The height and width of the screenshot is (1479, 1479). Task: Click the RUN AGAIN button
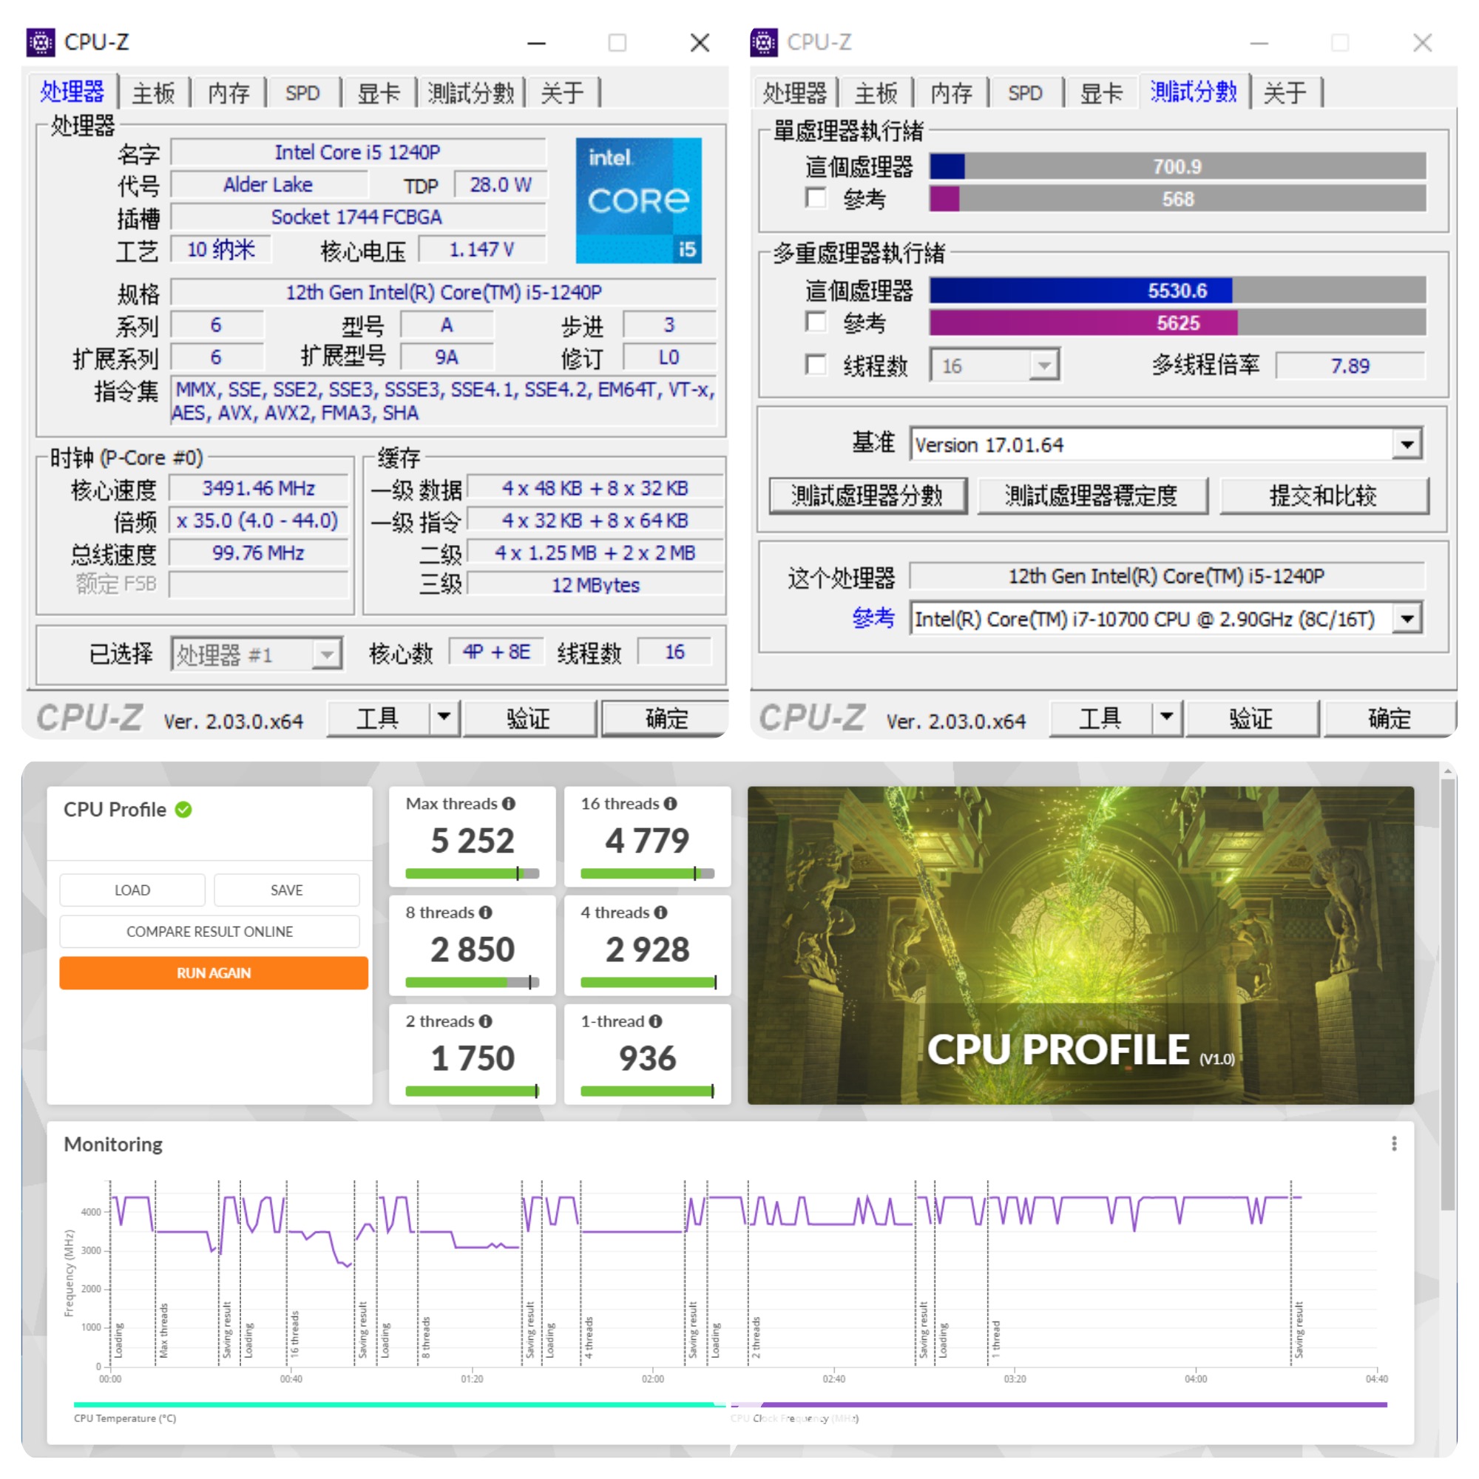coord(212,973)
